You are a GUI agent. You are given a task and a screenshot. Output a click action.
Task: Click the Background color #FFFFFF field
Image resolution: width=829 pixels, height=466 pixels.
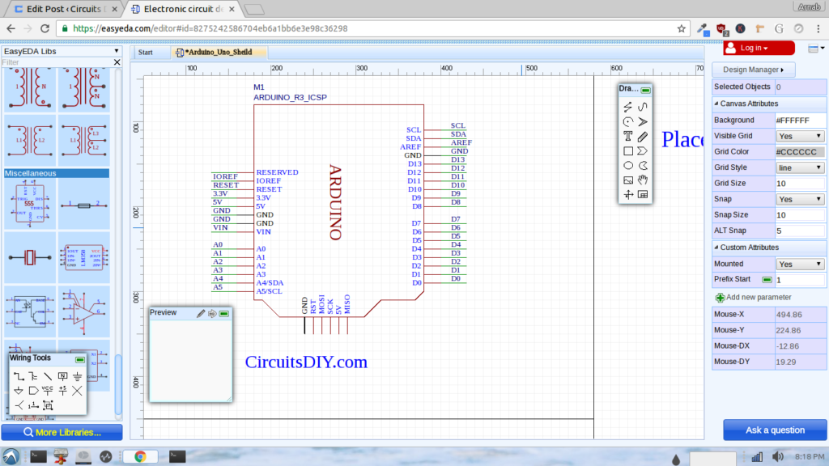pos(800,121)
